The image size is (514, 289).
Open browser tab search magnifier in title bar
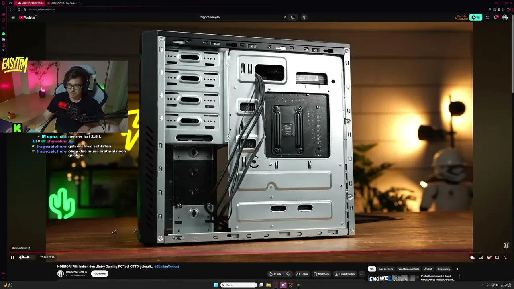(x=496, y=3)
